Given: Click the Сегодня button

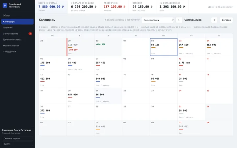Looking at the screenshot, I should [226, 20].
